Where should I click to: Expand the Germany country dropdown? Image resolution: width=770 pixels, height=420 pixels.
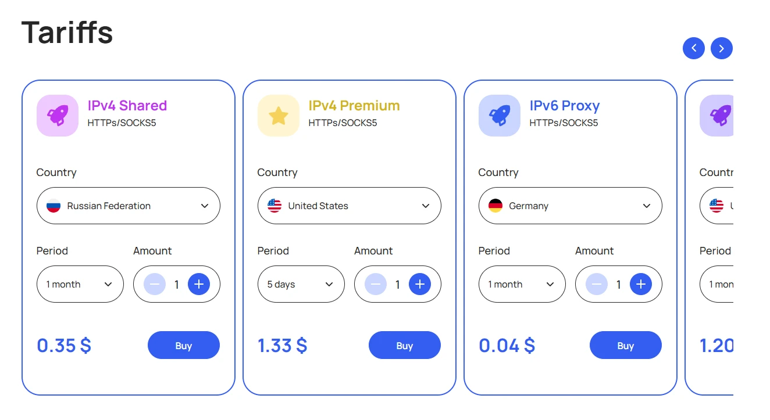570,206
